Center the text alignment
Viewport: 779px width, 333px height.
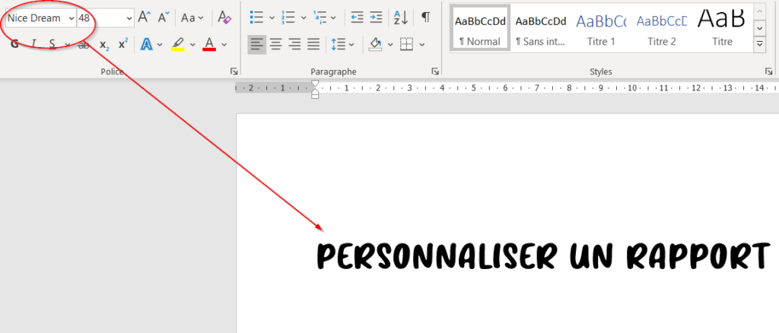[x=275, y=45]
